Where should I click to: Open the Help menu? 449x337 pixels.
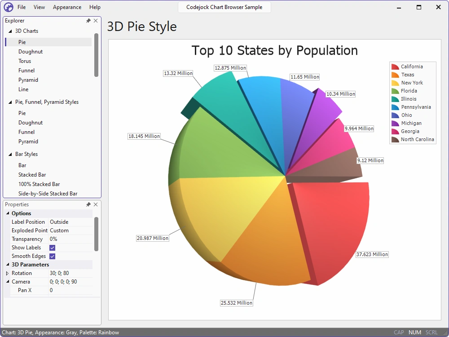(x=95, y=7)
